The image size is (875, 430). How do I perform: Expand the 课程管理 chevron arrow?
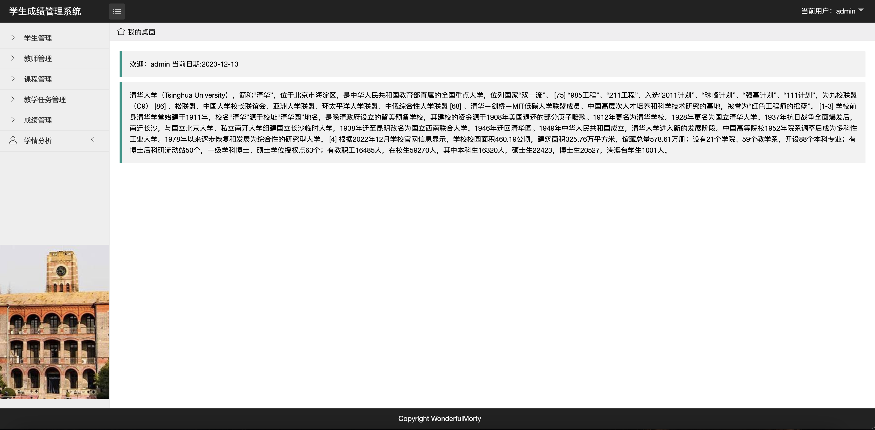click(x=13, y=79)
